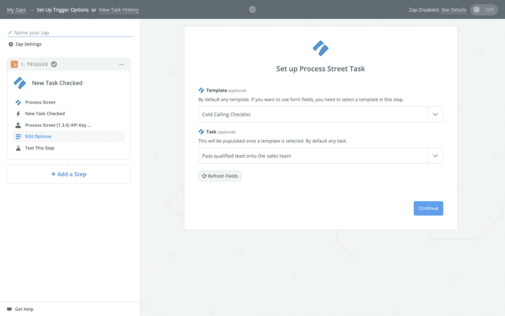The width and height of the screenshot is (505, 316).
Task: Click the large Process Street logo above the form
Action: (x=321, y=48)
